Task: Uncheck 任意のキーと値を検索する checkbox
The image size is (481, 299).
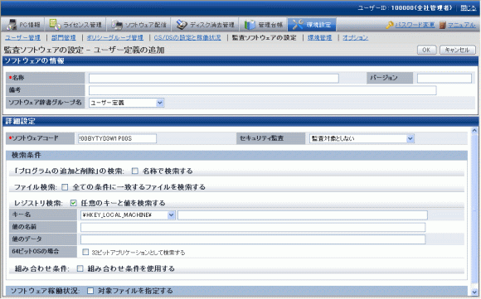Action: tap(73, 203)
